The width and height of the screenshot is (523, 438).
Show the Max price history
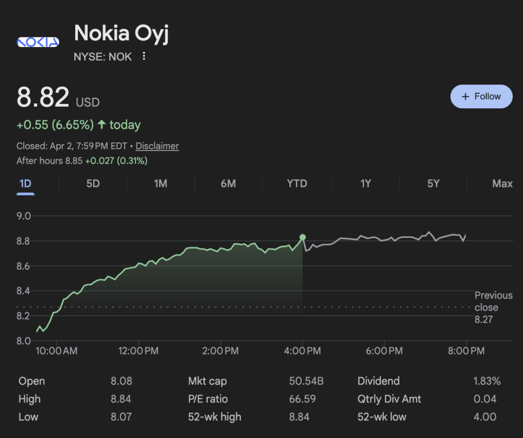pos(502,184)
